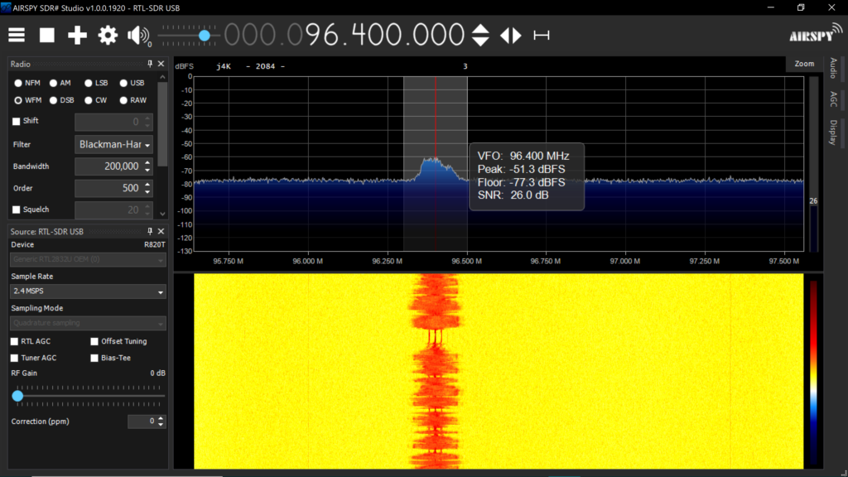
Task: Click the frequency up/down arrows icon
Action: tap(480, 35)
